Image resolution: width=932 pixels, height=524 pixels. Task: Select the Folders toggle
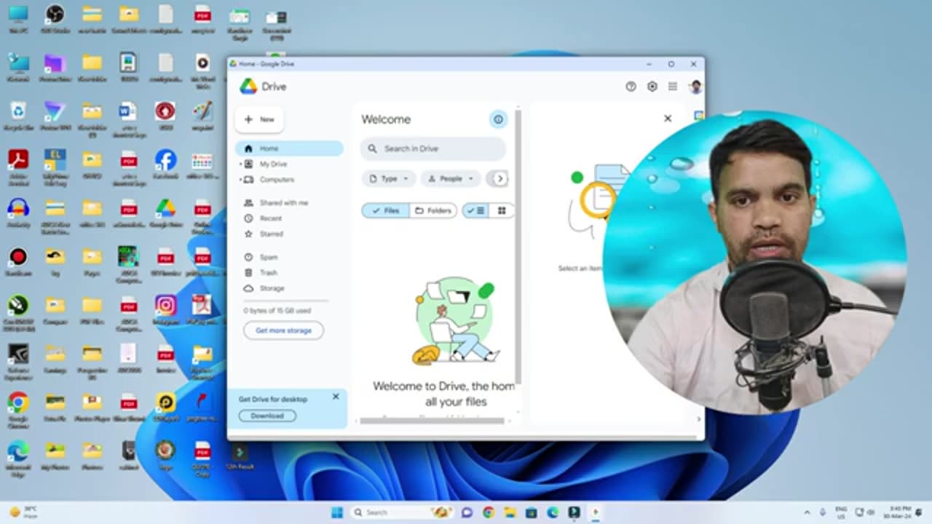coord(433,210)
